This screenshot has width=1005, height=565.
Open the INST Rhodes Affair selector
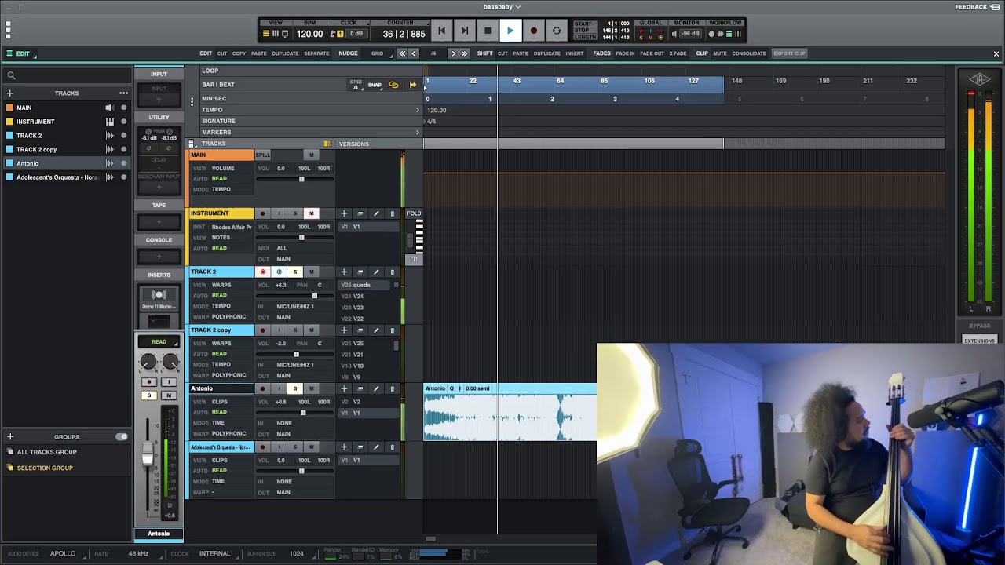pyautogui.click(x=222, y=227)
